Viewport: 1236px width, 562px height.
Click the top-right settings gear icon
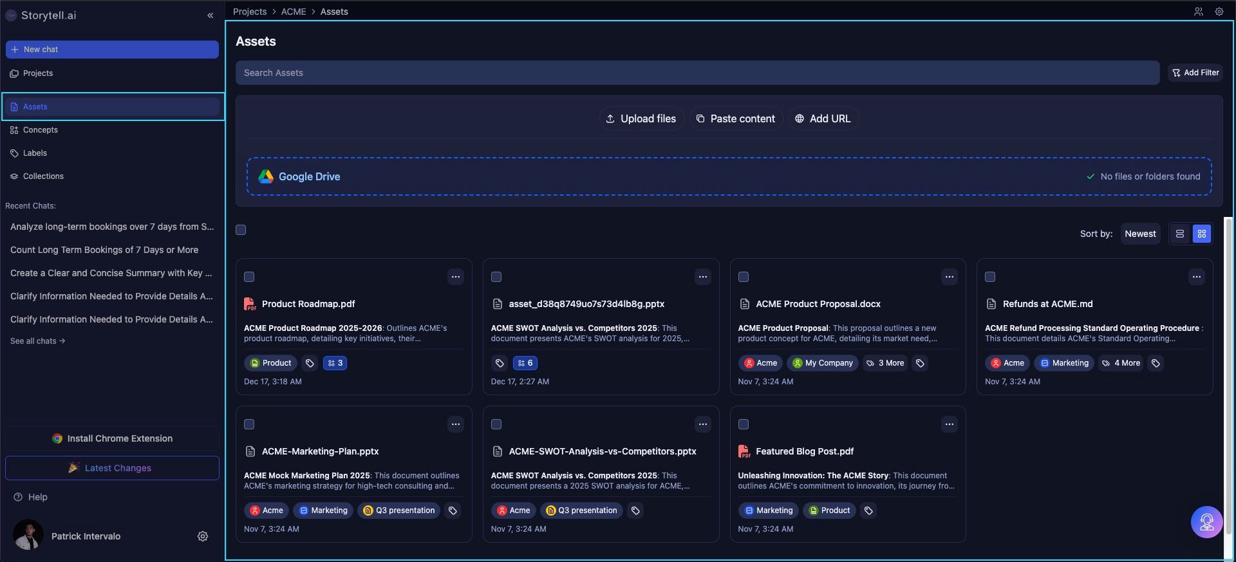coord(1219,12)
